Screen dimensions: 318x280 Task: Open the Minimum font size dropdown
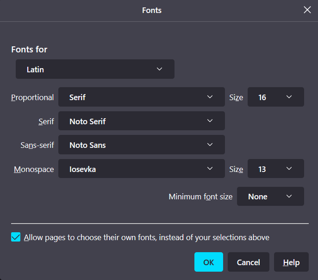(x=270, y=197)
